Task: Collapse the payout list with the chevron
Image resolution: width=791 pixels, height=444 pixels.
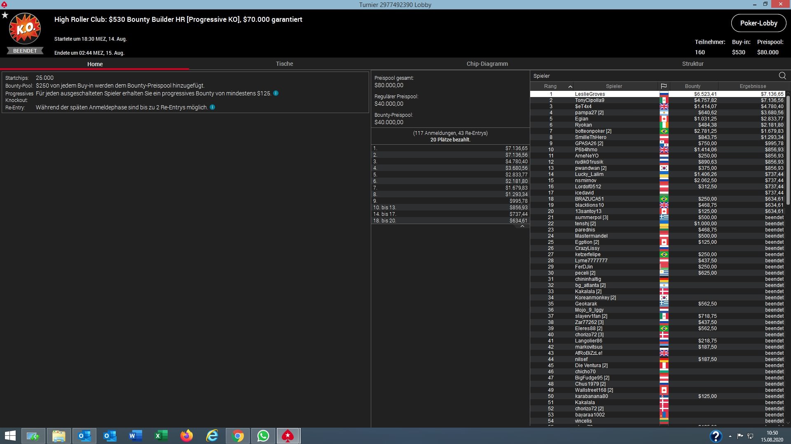Action: [522, 227]
